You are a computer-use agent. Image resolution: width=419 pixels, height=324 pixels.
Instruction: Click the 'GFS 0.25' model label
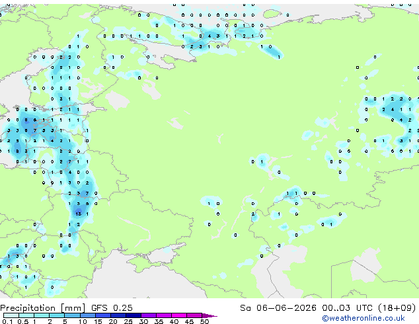112,308
